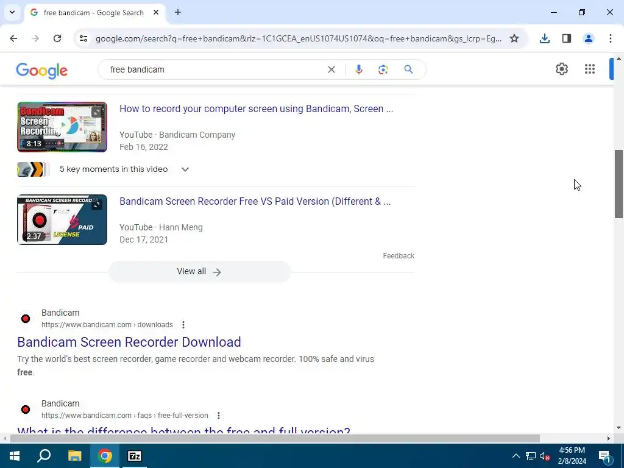Click the taskbar clock showing 4:56 PM
Viewport: 624px width, 468px height.
click(x=572, y=456)
